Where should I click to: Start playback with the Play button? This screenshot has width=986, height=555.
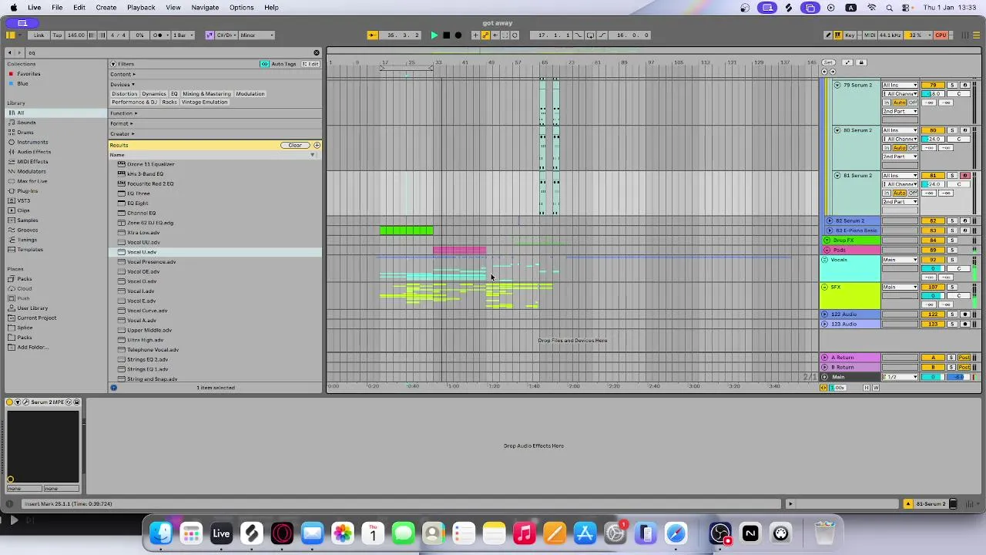(434, 35)
